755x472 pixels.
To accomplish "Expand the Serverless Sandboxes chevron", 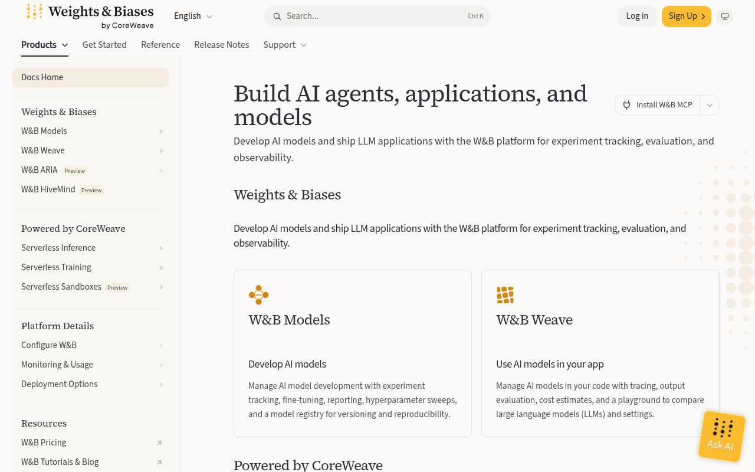I will [160, 287].
